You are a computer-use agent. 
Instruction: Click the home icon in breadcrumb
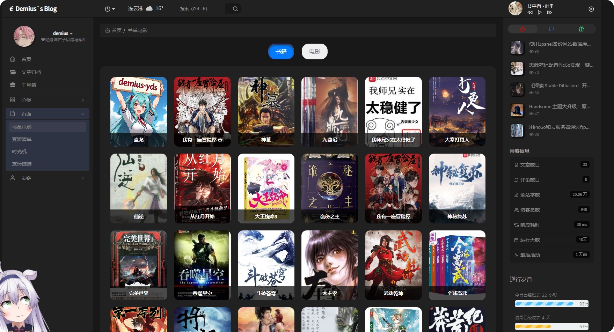pos(108,30)
